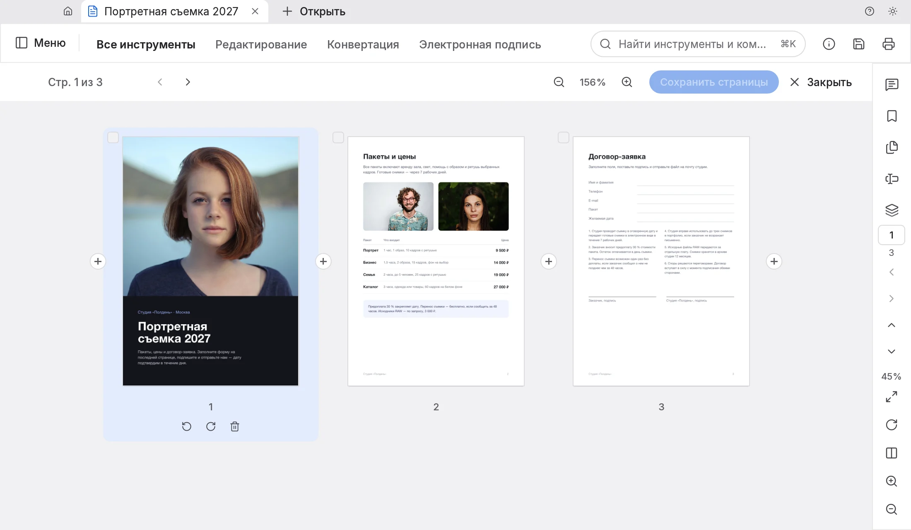This screenshot has height=530, width=911.
Task: Open page 3 Договор-заявка thumbnail
Action: pos(661,261)
